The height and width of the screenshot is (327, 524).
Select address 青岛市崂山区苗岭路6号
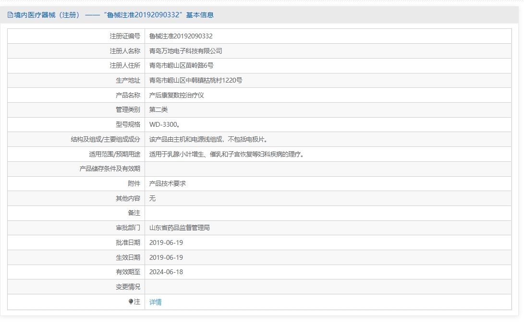coord(181,65)
